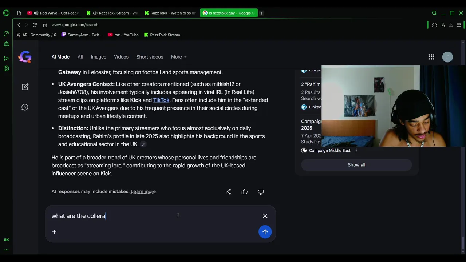Start a new AI Mode chat
The image size is (466, 262).
(25, 87)
